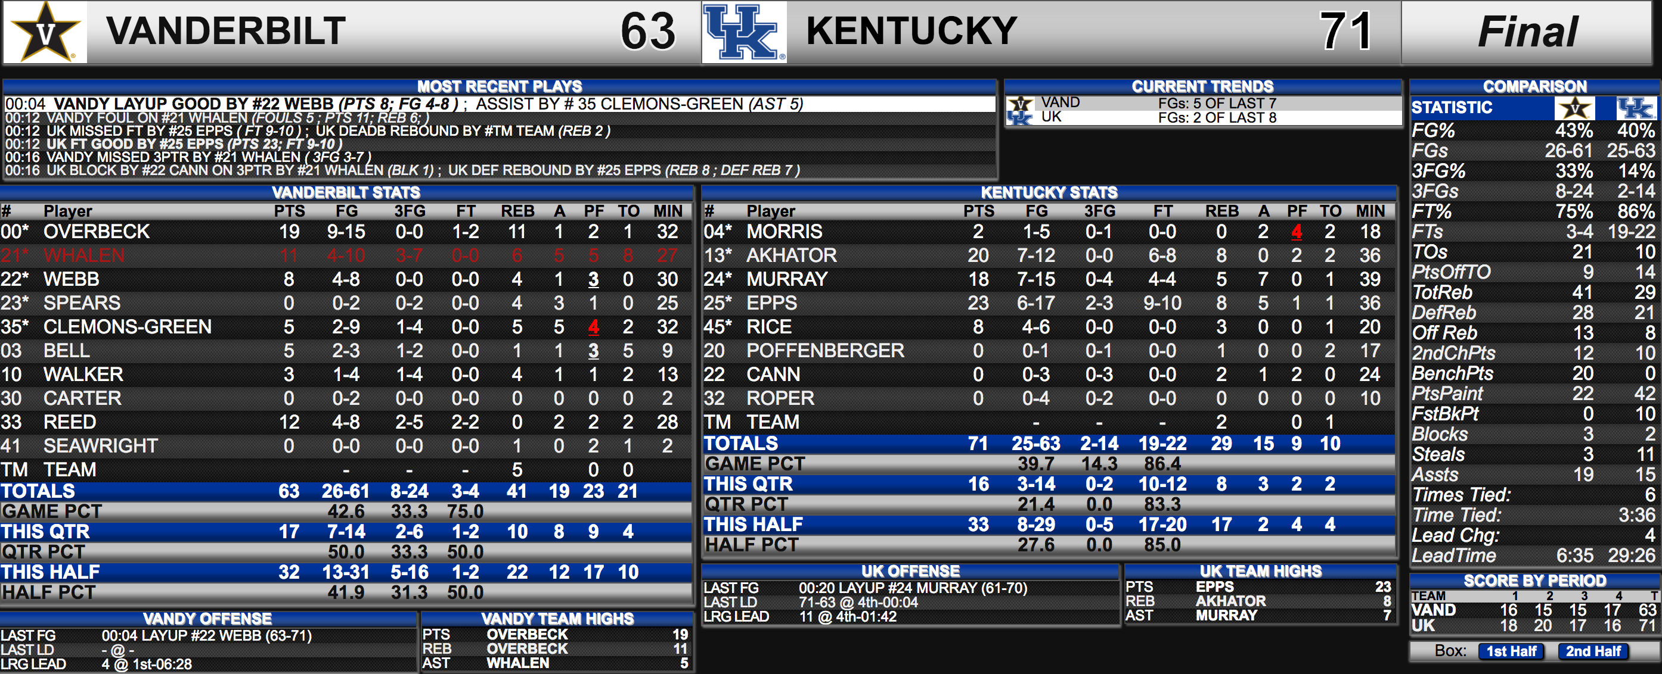This screenshot has height=674, width=1662.
Task: Select the Epps row in Kentucky stats
Action: 1049,303
